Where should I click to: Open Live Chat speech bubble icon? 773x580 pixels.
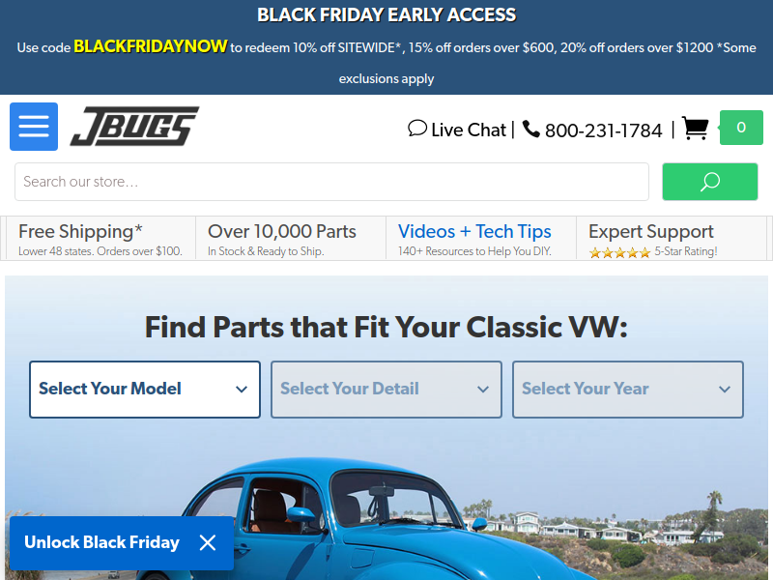tap(417, 129)
